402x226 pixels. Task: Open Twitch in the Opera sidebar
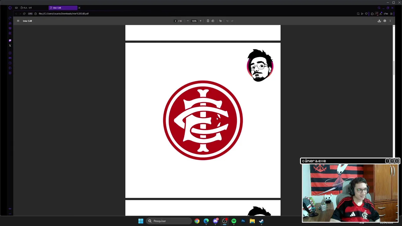[10, 40]
